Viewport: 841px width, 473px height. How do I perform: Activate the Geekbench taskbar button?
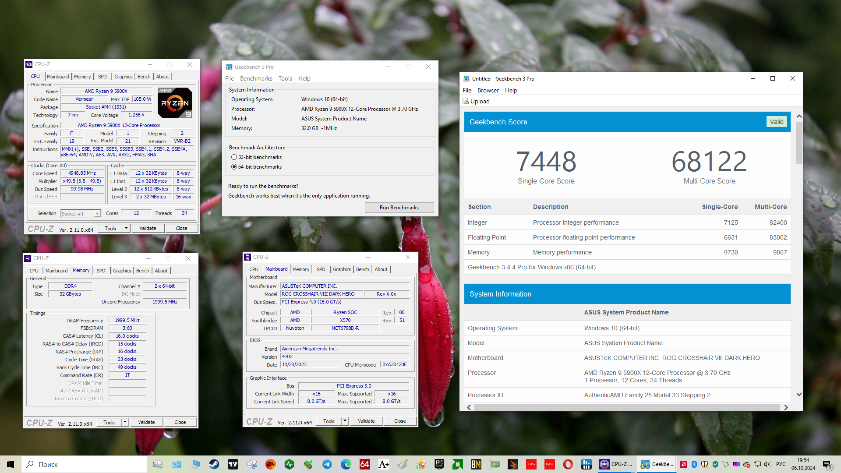tap(657, 464)
